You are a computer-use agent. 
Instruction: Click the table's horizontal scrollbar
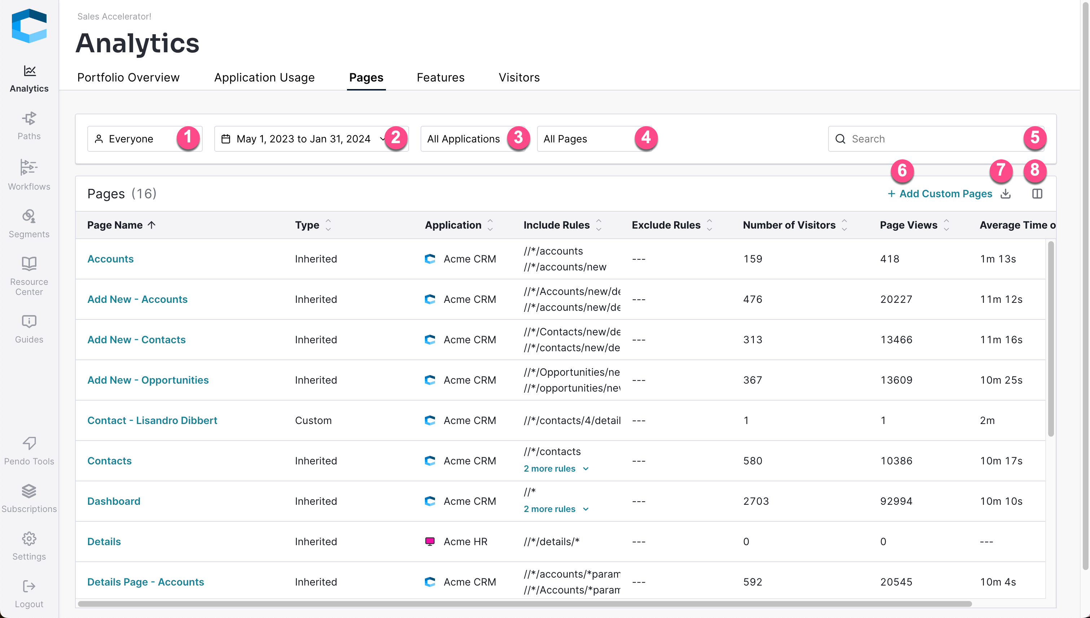point(525,604)
